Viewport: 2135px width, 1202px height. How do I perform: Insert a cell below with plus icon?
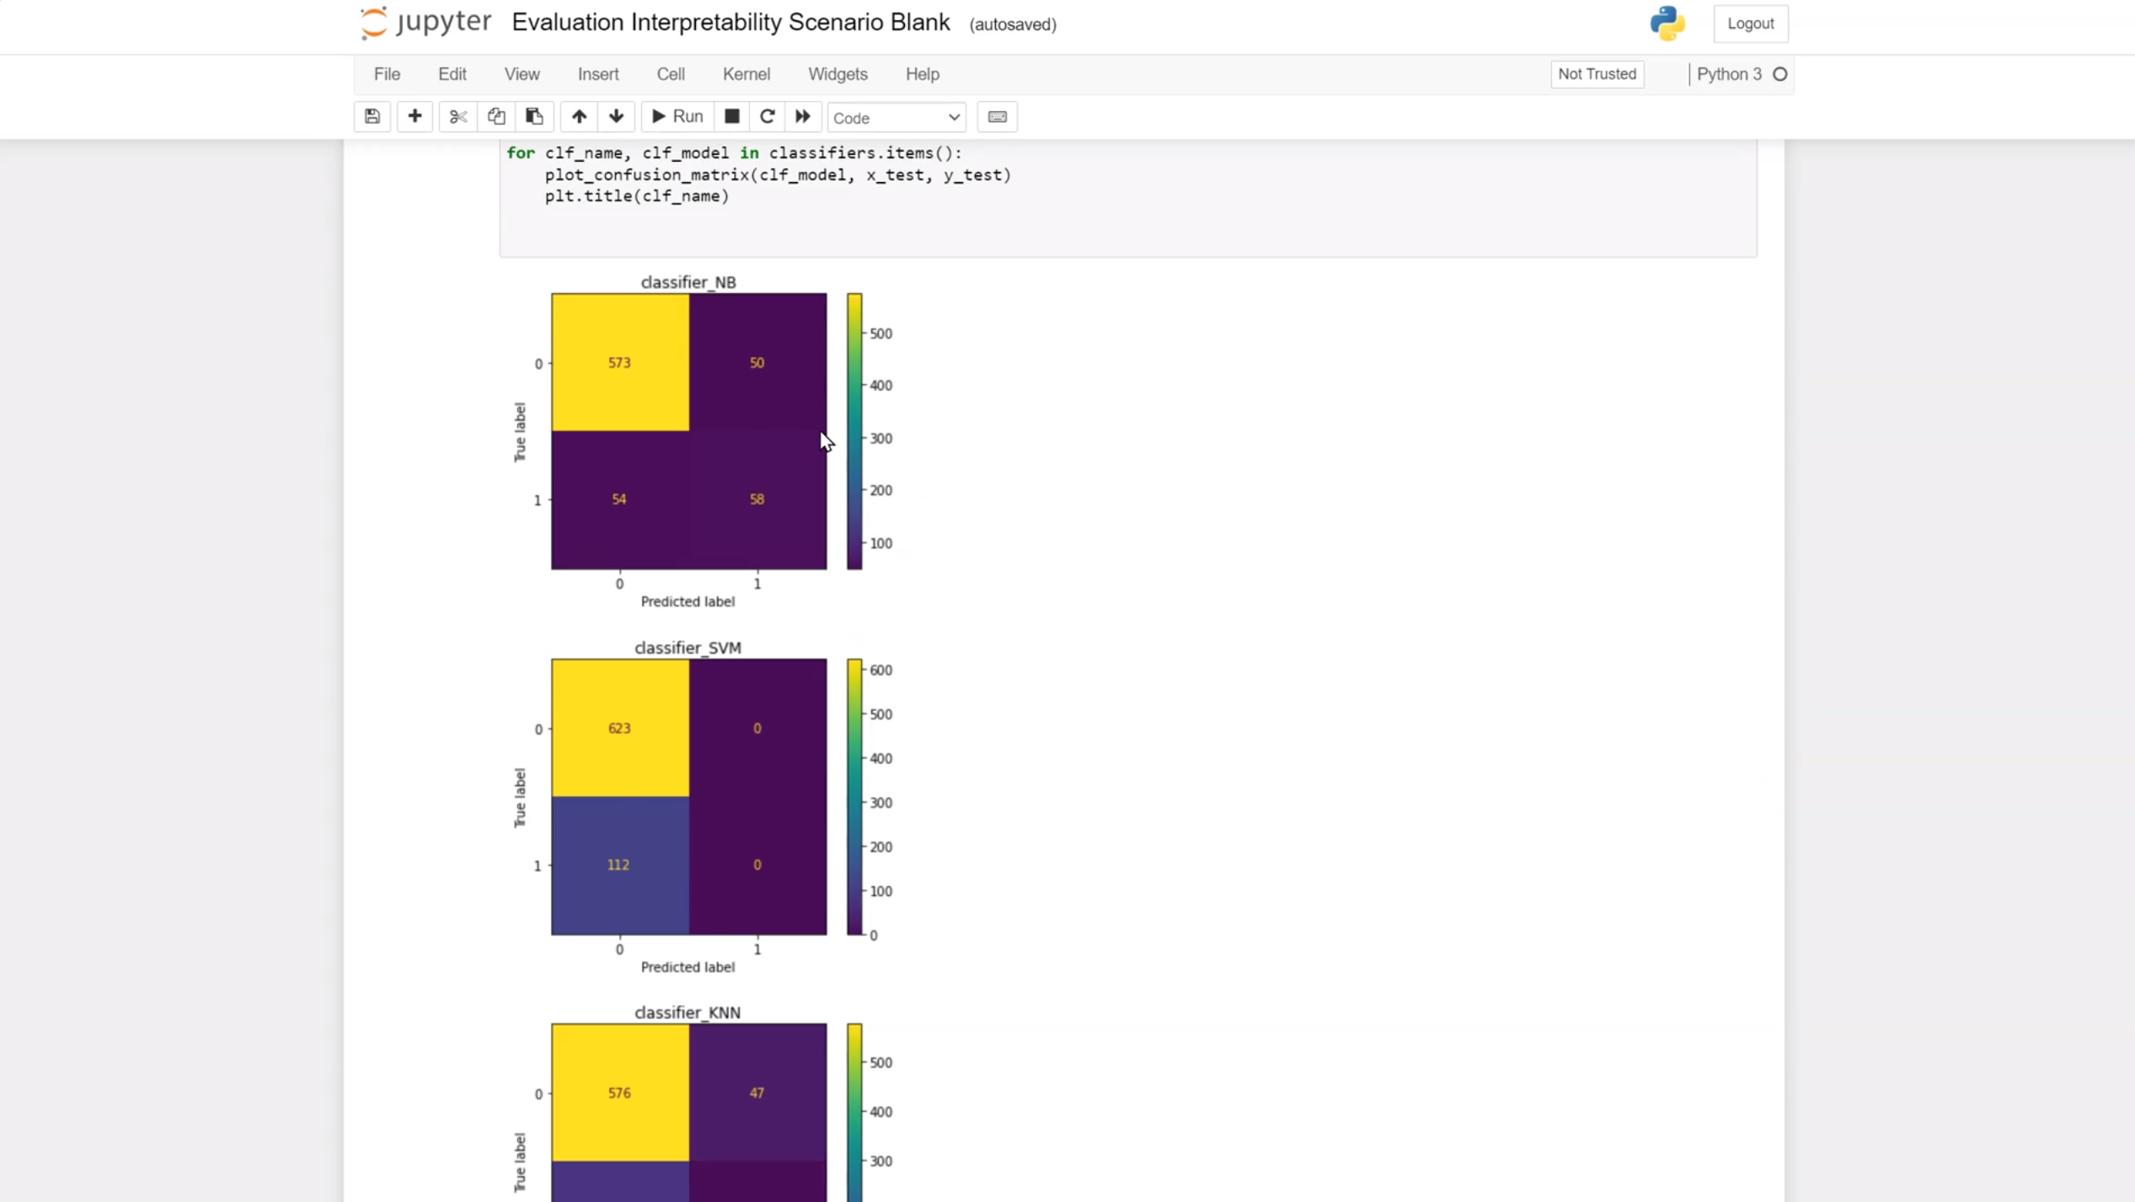tap(415, 116)
